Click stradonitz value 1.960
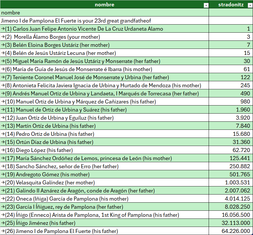Viewport: 253px width, 235px height. coord(231,110)
